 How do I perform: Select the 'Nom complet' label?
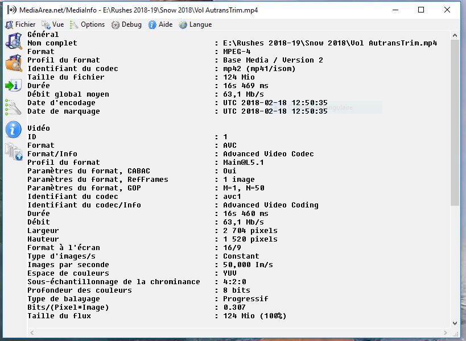(52, 43)
